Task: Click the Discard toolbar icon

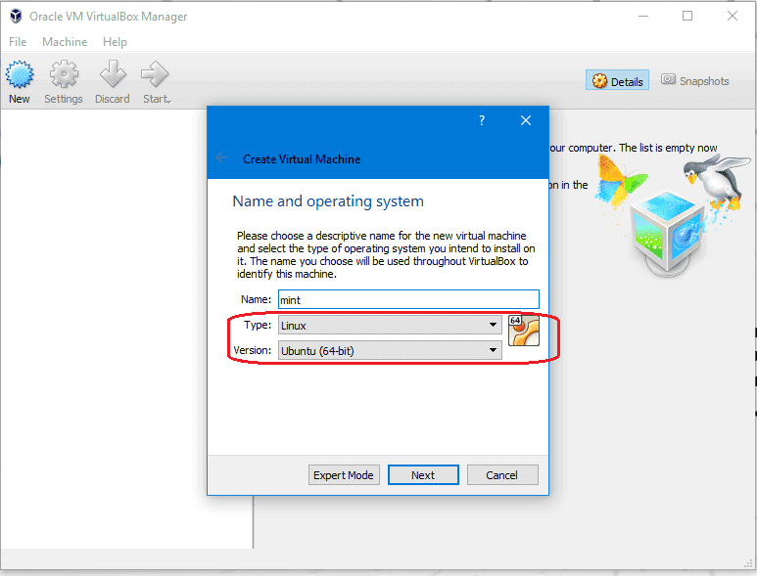Action: [x=113, y=74]
